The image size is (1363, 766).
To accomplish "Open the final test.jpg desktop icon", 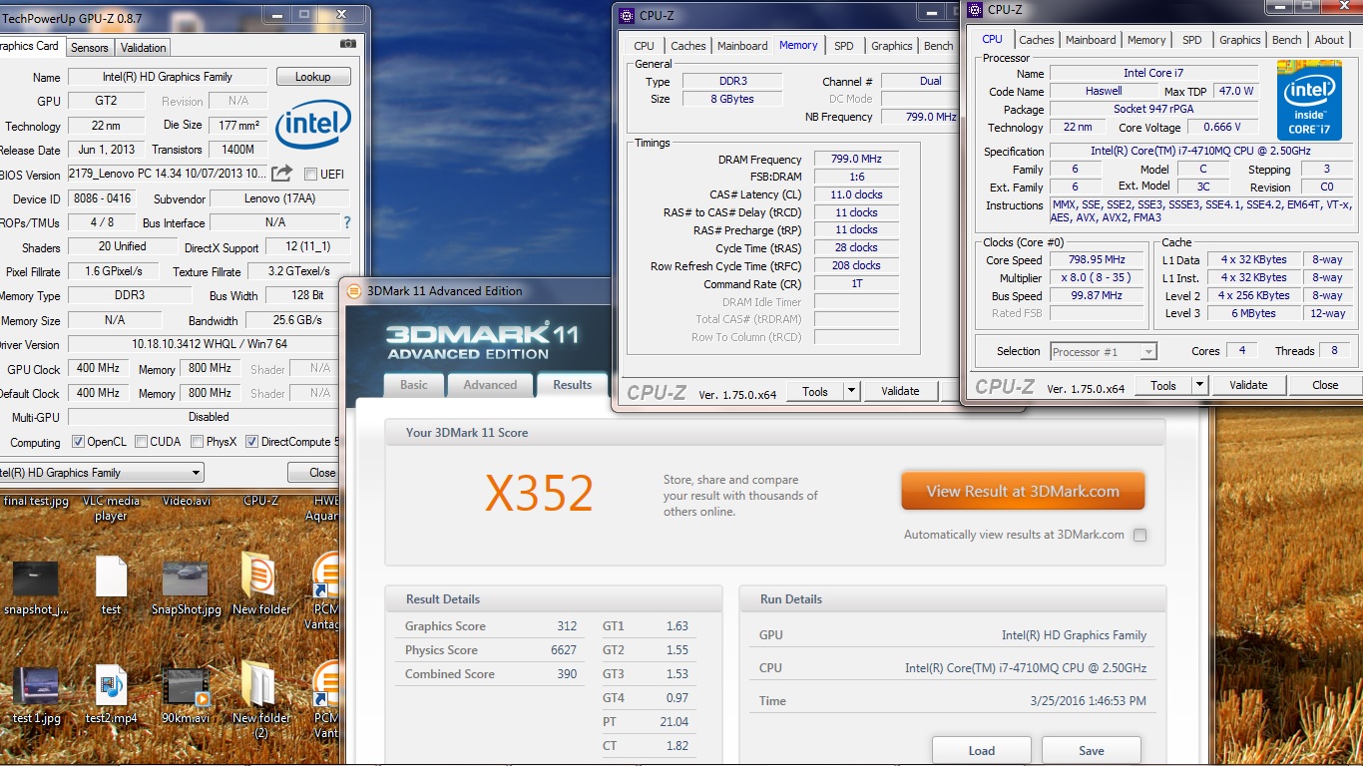I will point(36,501).
